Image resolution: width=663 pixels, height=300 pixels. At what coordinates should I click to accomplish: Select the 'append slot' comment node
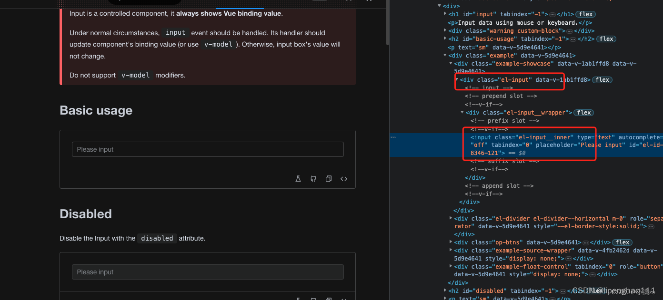click(499, 186)
